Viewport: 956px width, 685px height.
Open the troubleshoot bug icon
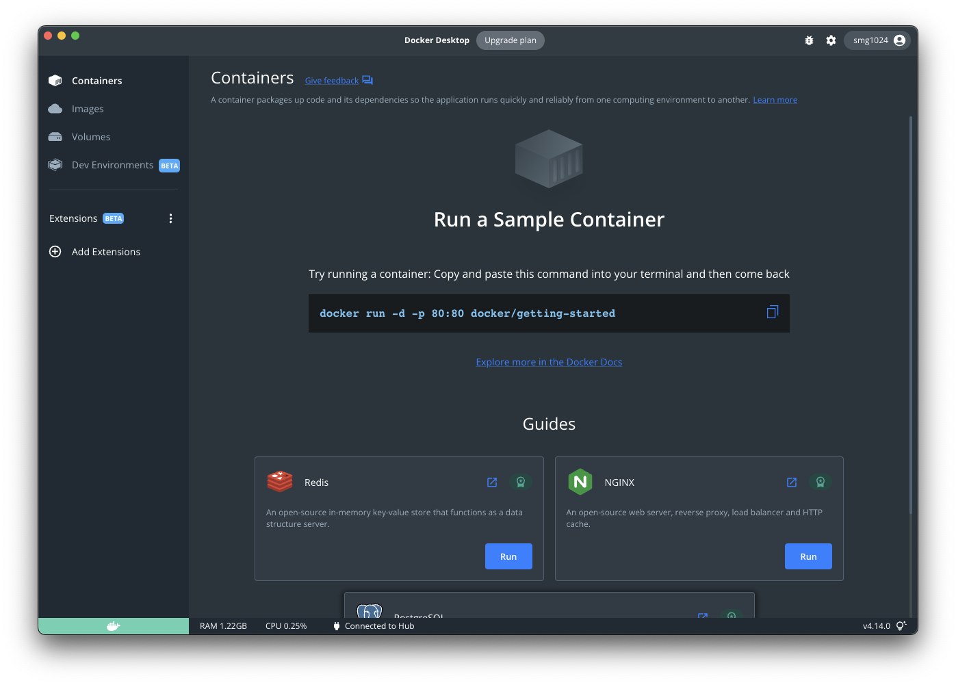pyautogui.click(x=809, y=40)
